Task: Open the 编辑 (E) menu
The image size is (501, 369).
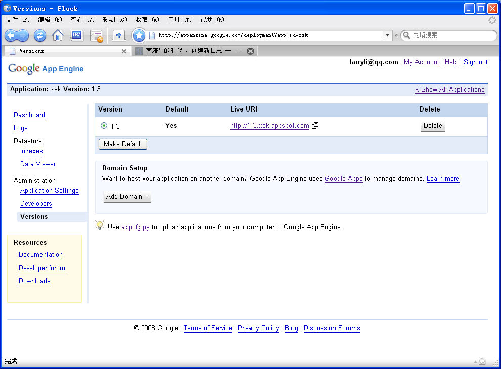Action: (x=50, y=20)
